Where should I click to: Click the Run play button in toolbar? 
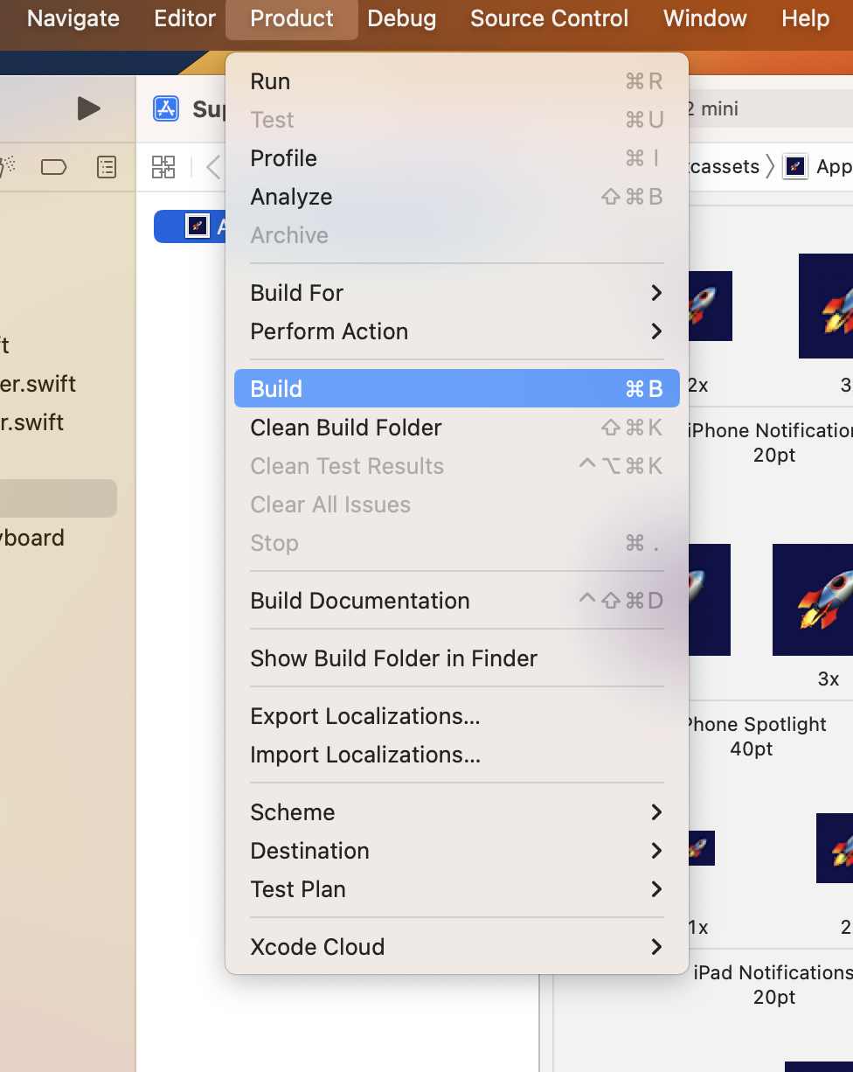(x=88, y=108)
